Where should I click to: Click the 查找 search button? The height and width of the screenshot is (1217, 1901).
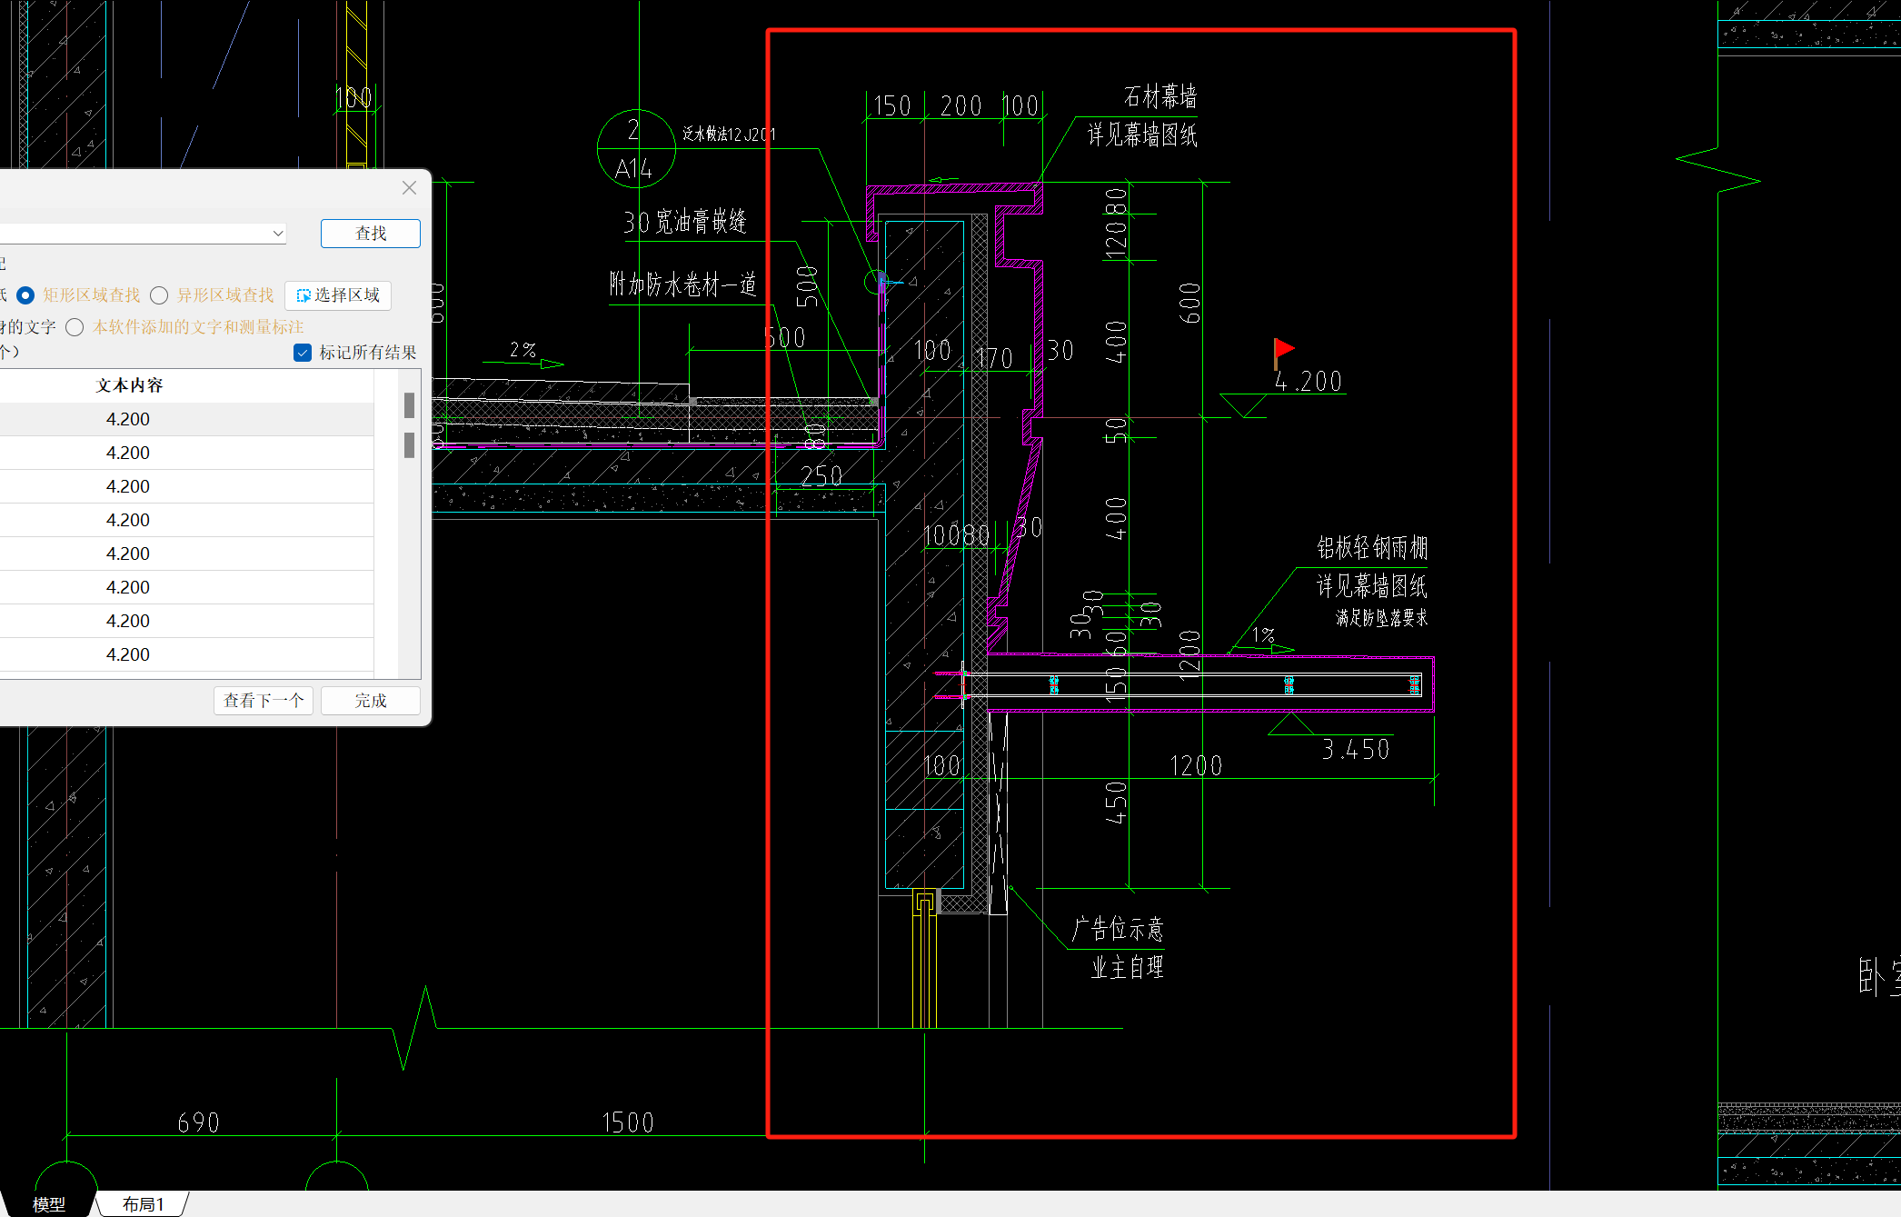[371, 234]
